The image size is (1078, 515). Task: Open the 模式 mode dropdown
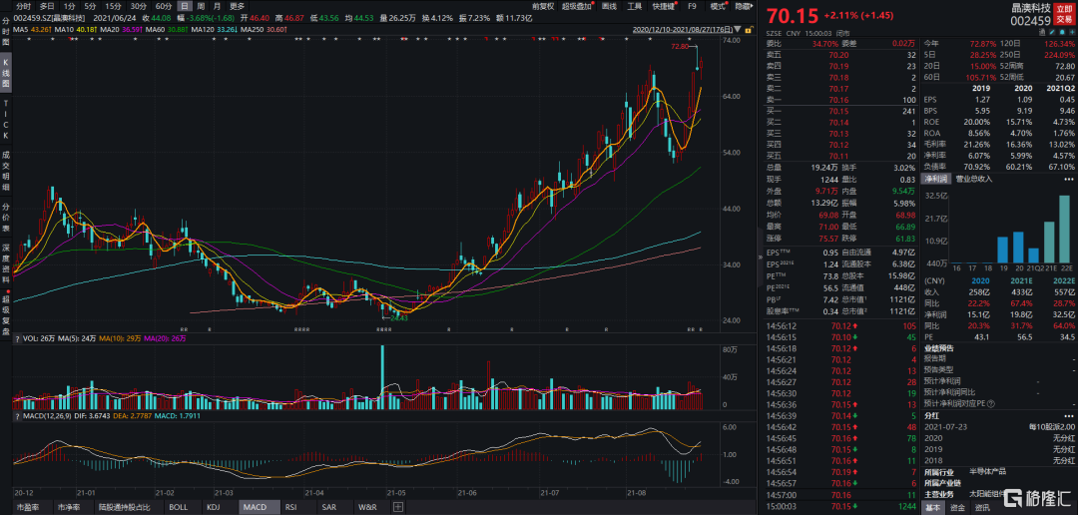click(719, 6)
